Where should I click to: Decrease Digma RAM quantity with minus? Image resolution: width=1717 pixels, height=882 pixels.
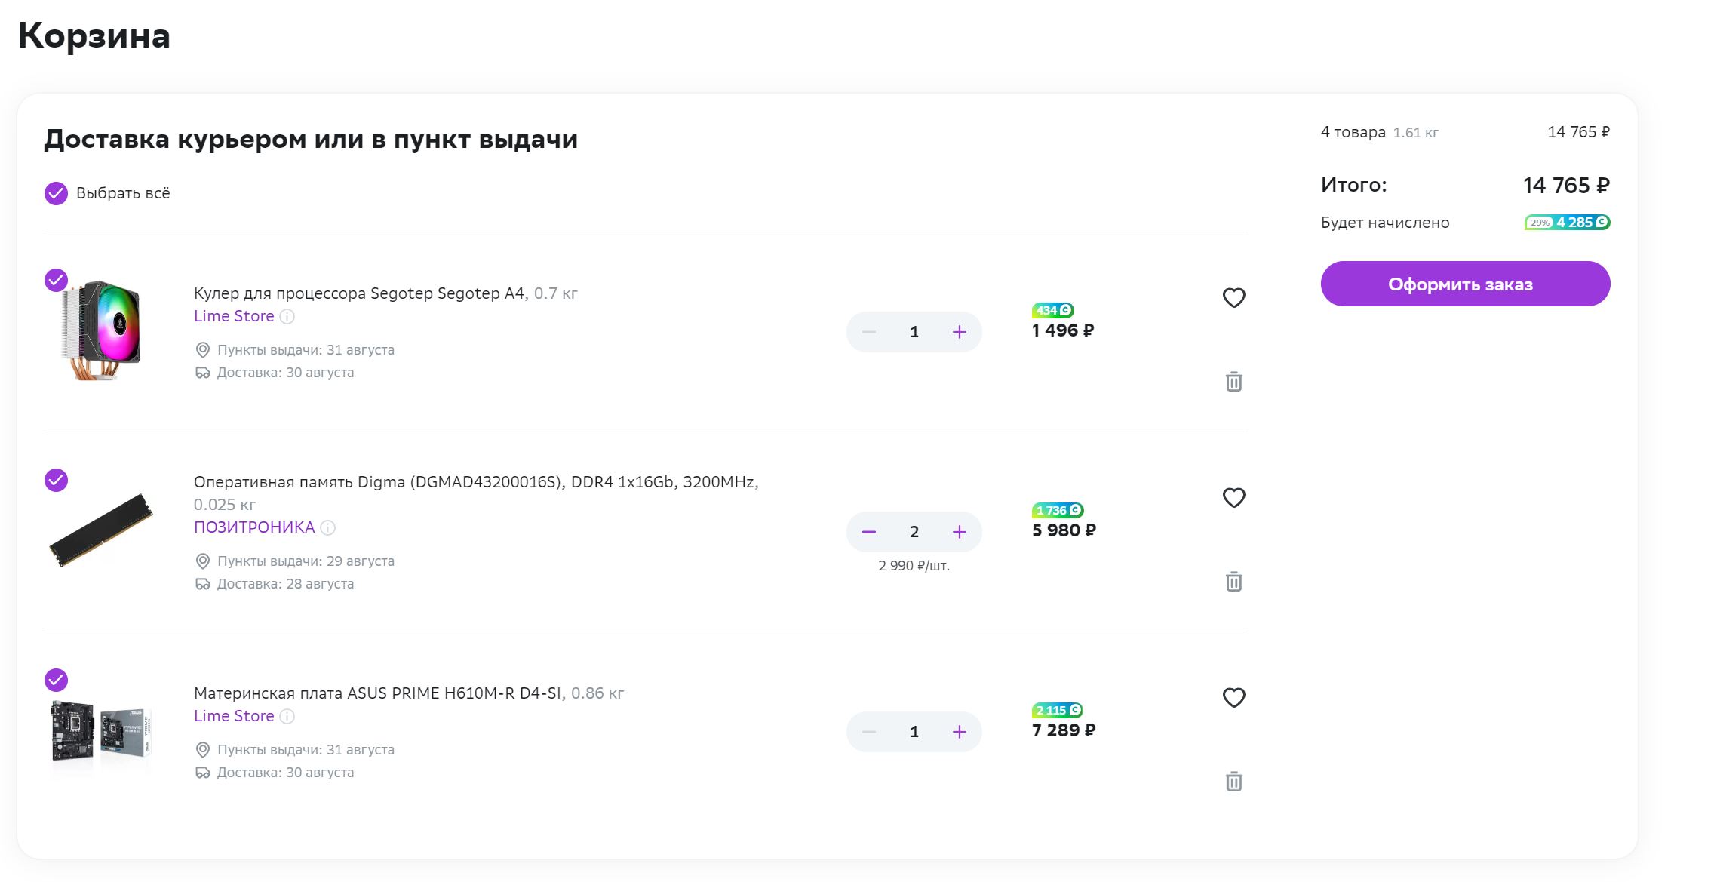869,532
